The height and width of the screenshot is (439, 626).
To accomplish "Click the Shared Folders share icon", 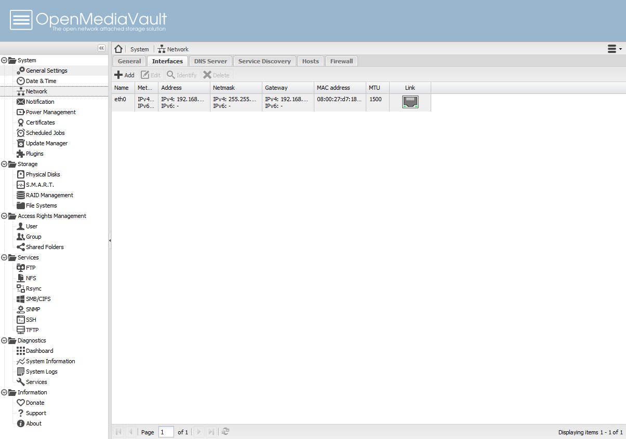I will point(21,247).
